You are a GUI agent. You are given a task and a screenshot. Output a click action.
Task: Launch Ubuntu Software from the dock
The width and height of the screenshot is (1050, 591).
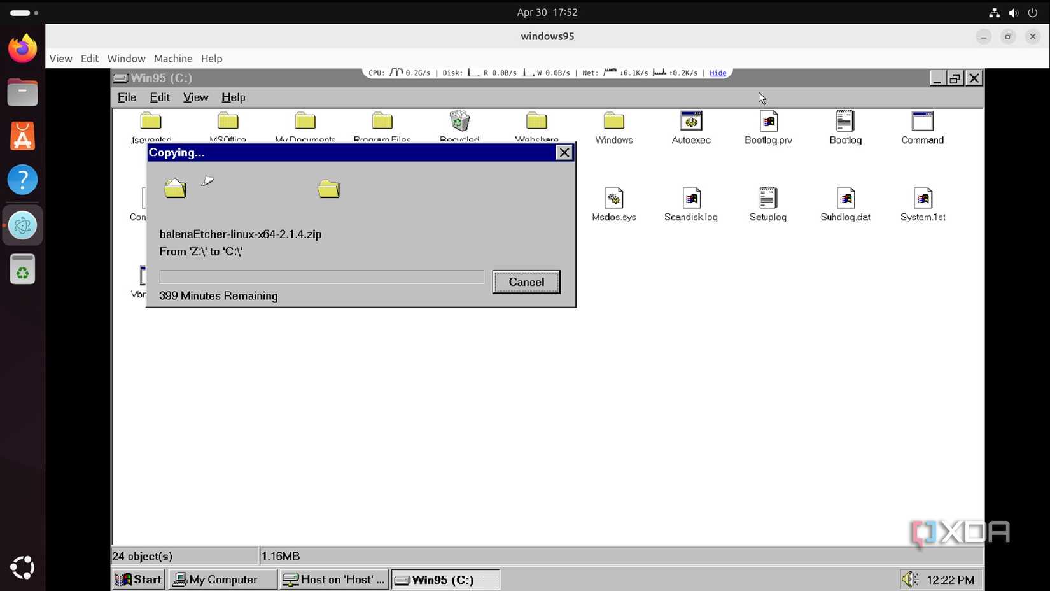(22, 136)
